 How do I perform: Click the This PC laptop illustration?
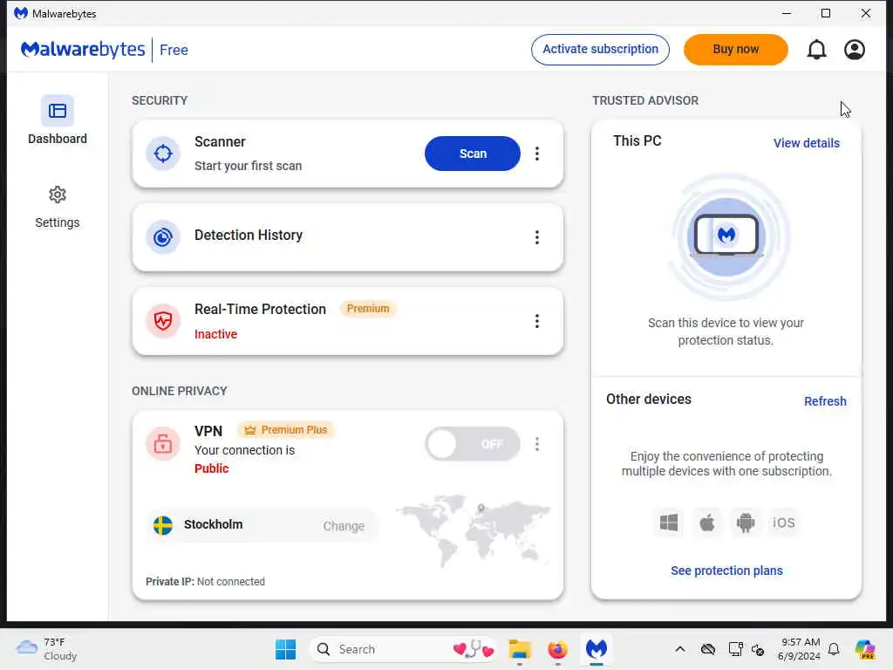(726, 236)
